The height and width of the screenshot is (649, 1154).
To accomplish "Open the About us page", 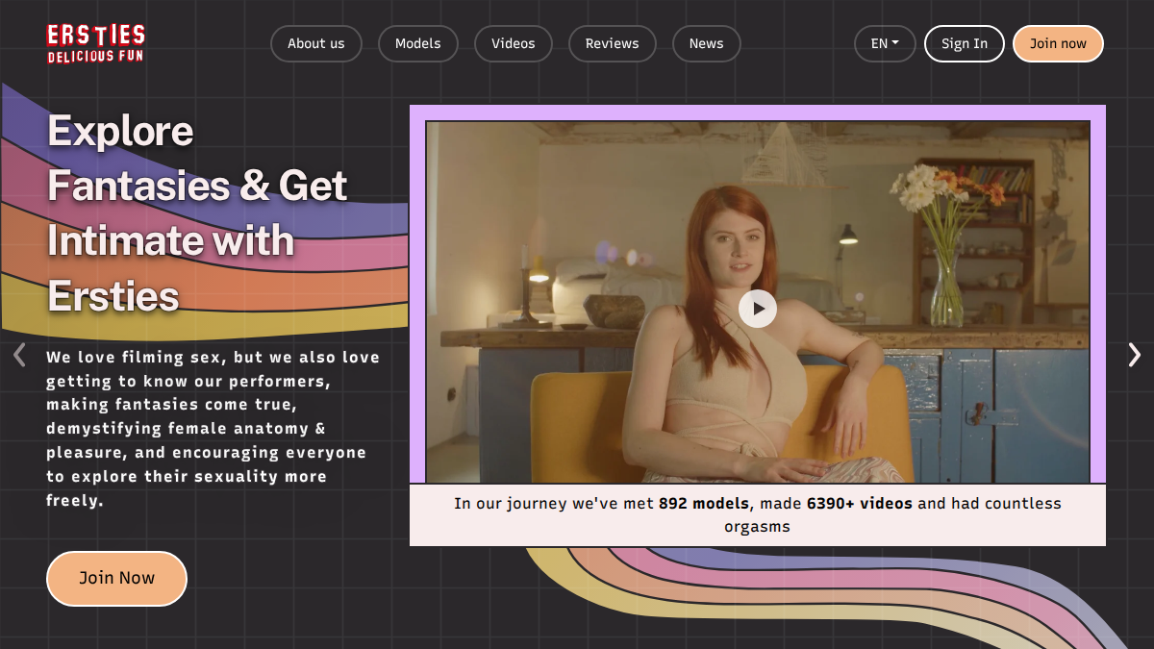I will (x=316, y=43).
